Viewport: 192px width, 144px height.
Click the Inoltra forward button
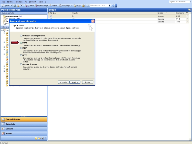coord(53,6)
